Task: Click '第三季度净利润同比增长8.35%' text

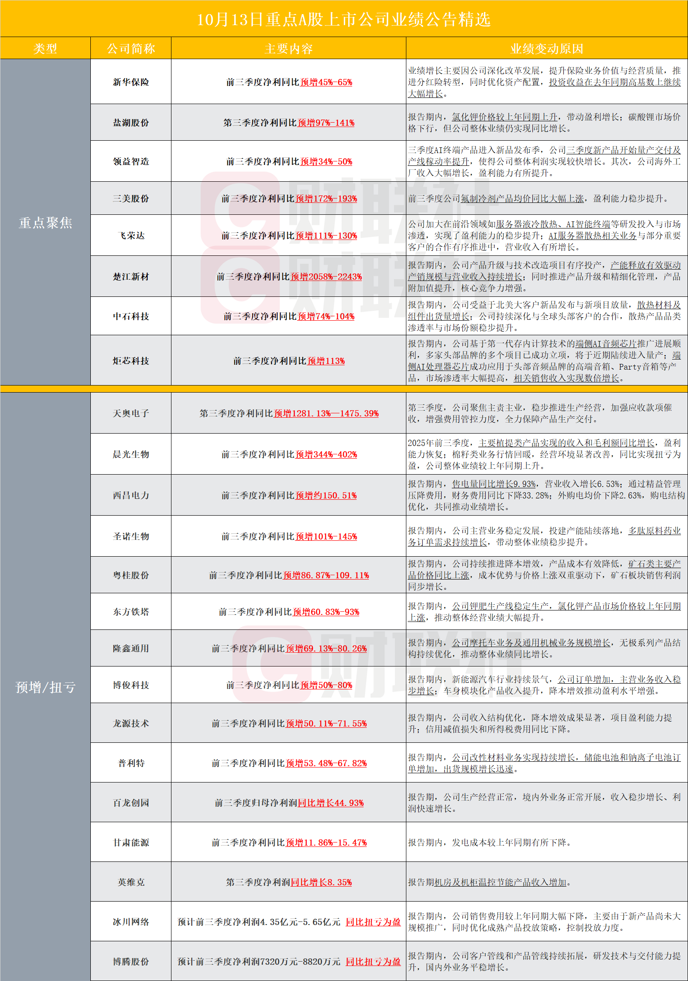Action: pyautogui.click(x=289, y=882)
